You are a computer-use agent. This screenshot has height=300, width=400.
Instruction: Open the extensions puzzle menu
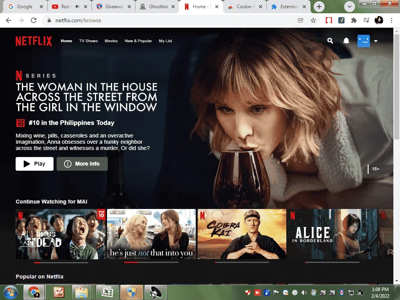point(354,20)
